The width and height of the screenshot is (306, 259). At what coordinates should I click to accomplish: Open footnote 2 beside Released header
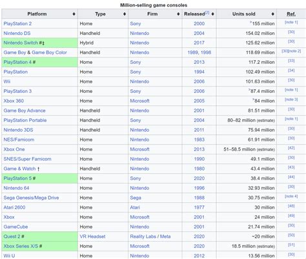point(207,13)
